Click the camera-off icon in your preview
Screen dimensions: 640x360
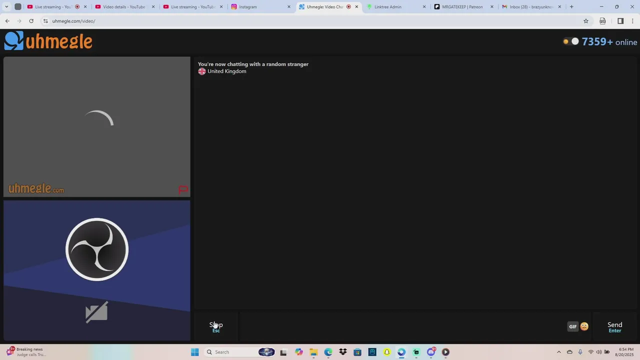pyautogui.click(x=96, y=312)
